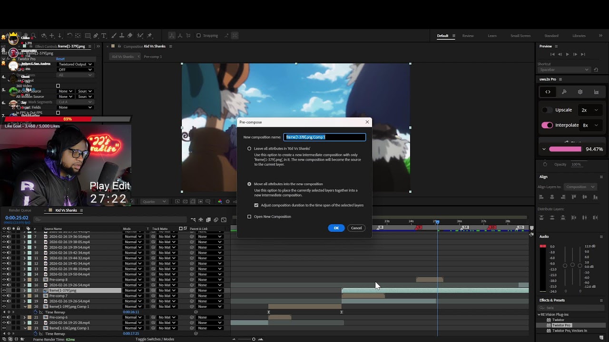Open graph editor icon for layer 23 Time Remap
Viewport: 609px width, 342px height.
41,333
